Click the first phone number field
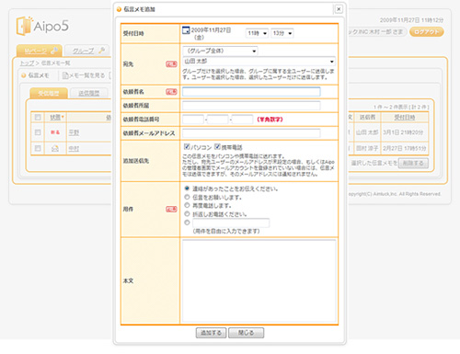The height and width of the screenshot is (354, 460). (193, 120)
